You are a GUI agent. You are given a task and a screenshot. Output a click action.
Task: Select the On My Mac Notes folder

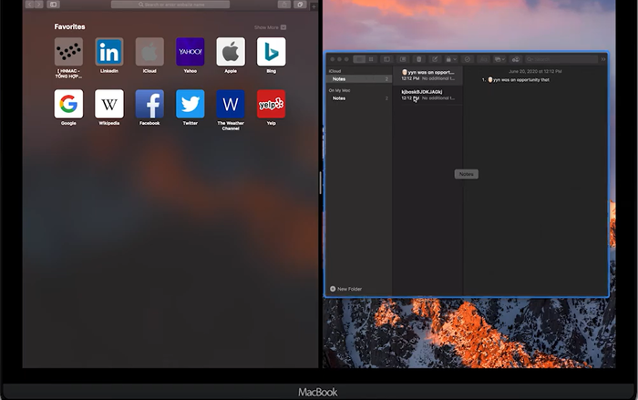(x=358, y=98)
